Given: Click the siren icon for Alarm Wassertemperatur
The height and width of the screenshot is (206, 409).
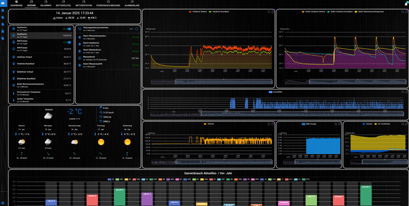Looking at the screenshot, I should [79, 37].
